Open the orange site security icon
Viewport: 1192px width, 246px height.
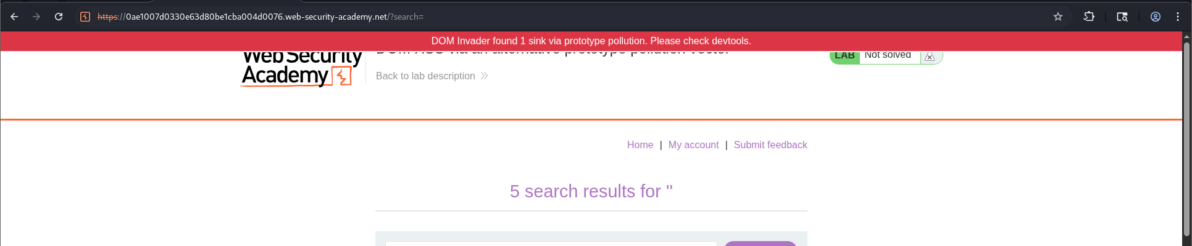pyautogui.click(x=85, y=17)
